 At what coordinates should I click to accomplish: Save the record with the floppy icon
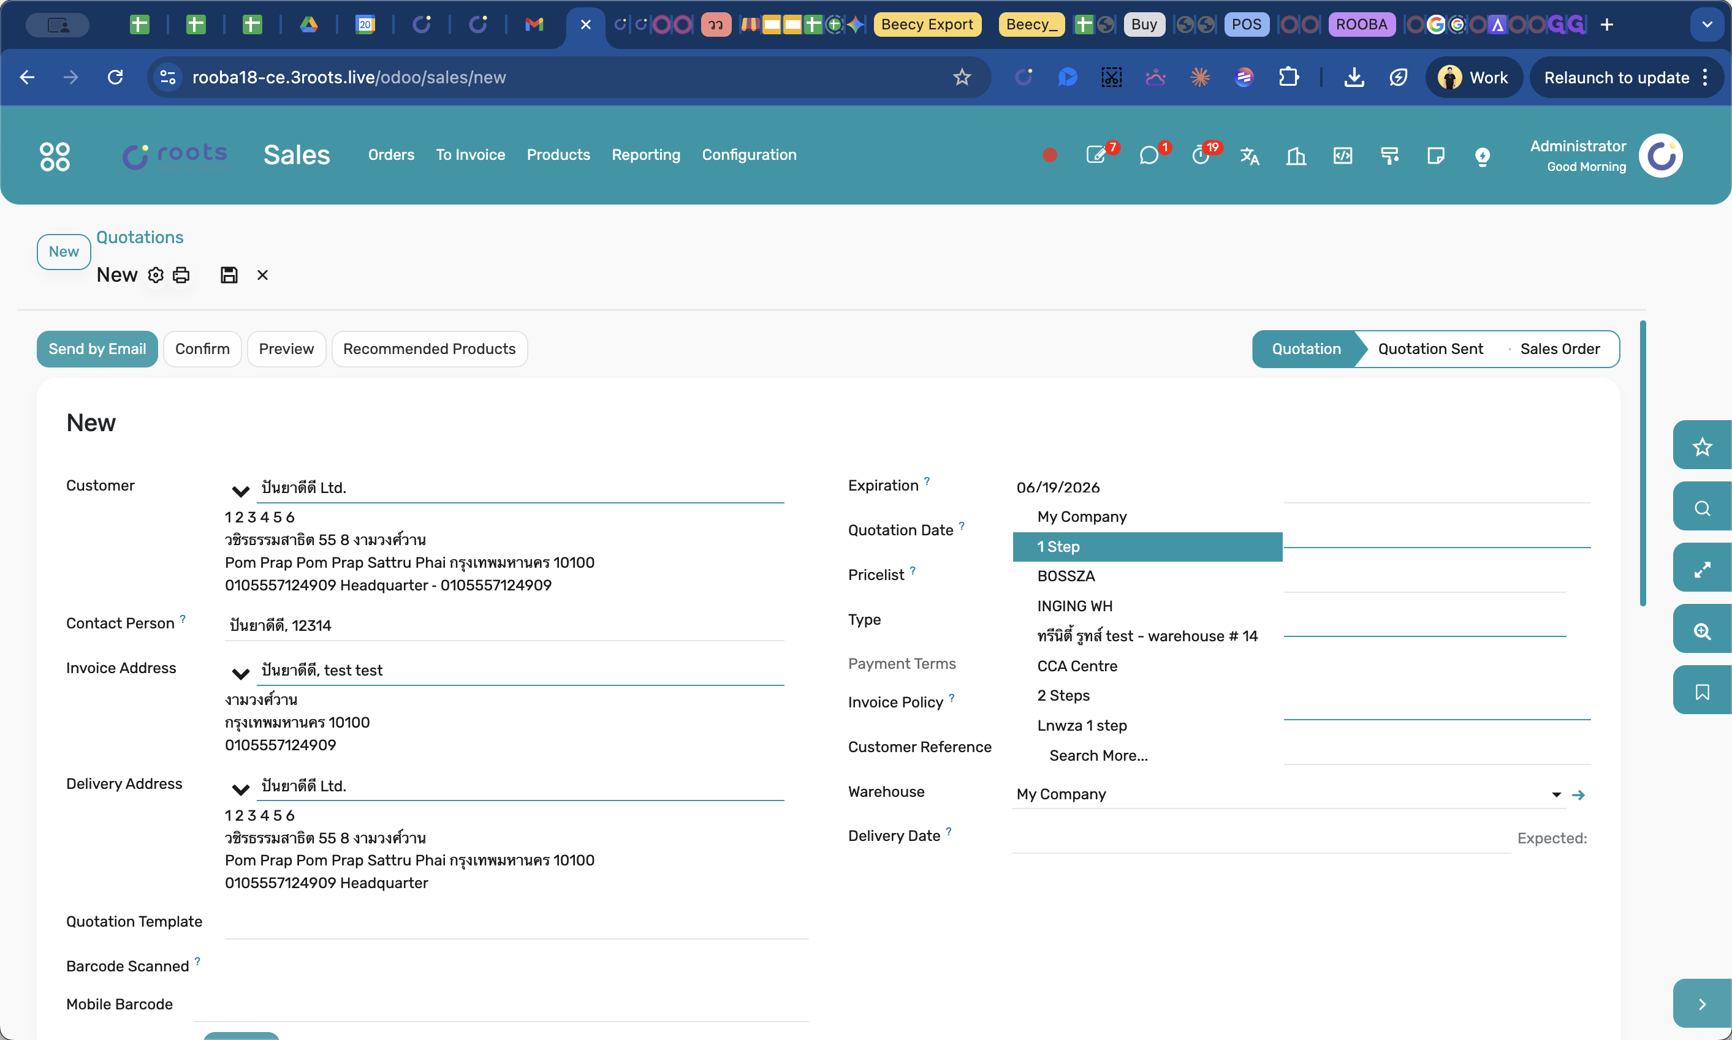click(x=229, y=276)
